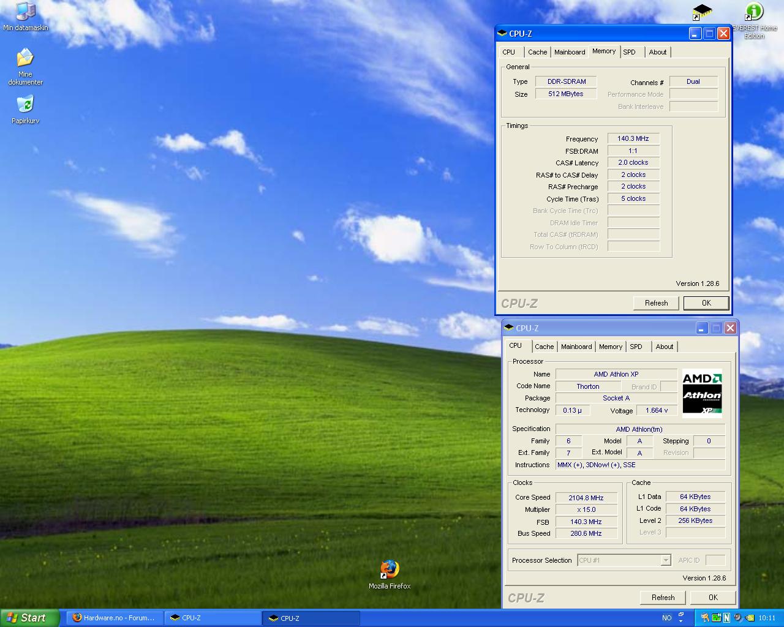
Task: Click the empty APIC ID field
Action: pos(715,560)
